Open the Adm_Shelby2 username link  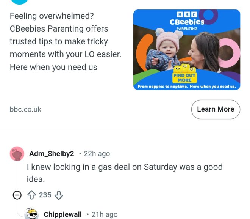[52, 154]
